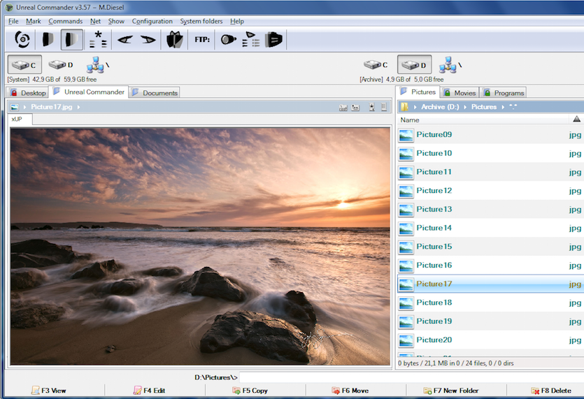
Task: Expand the chevron after Picture17.jpg
Action: point(78,107)
